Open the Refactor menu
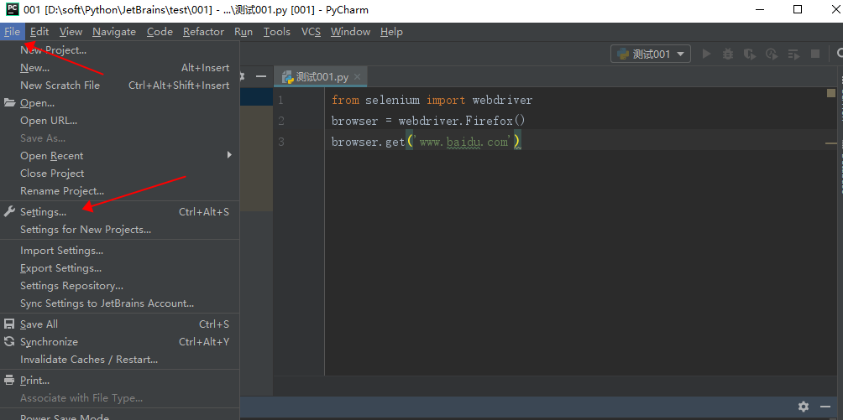Image resolution: width=843 pixels, height=420 pixels. (203, 32)
